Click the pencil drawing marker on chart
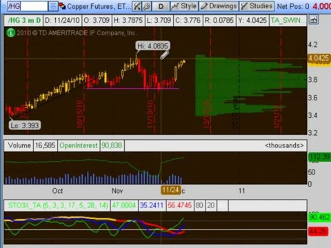 165,54
